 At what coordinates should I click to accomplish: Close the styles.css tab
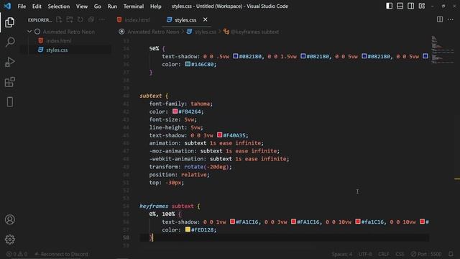(x=205, y=19)
